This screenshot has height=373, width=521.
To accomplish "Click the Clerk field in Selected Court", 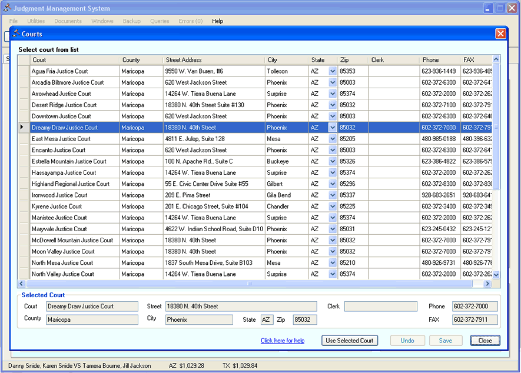I will tap(380, 307).
